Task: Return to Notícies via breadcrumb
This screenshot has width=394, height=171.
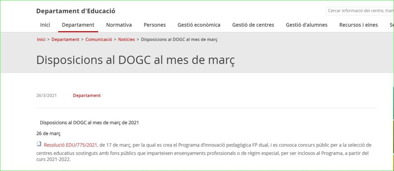Action: [x=127, y=39]
